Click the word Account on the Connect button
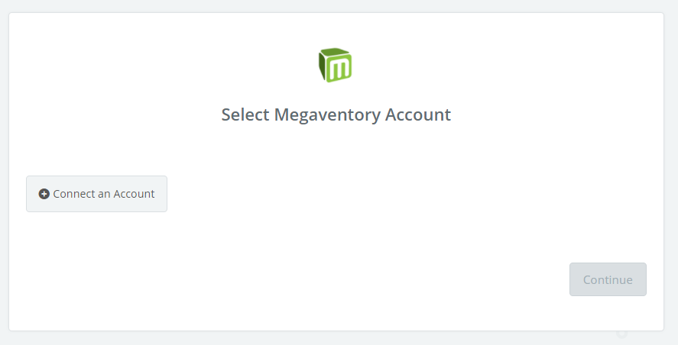Screen dimensions: 678x345 point(134,194)
